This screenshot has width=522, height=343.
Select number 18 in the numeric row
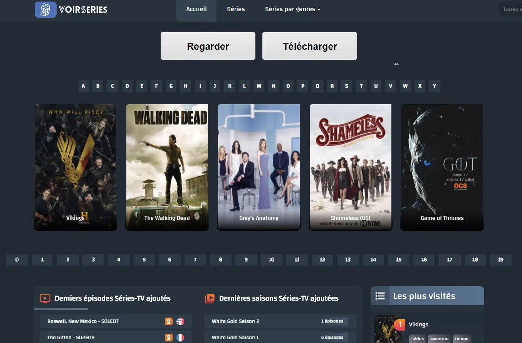coord(475,260)
